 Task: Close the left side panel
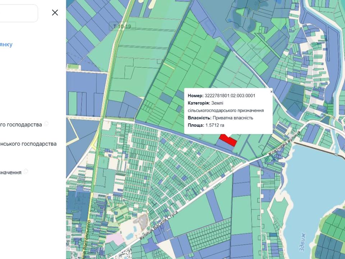coord(55,13)
